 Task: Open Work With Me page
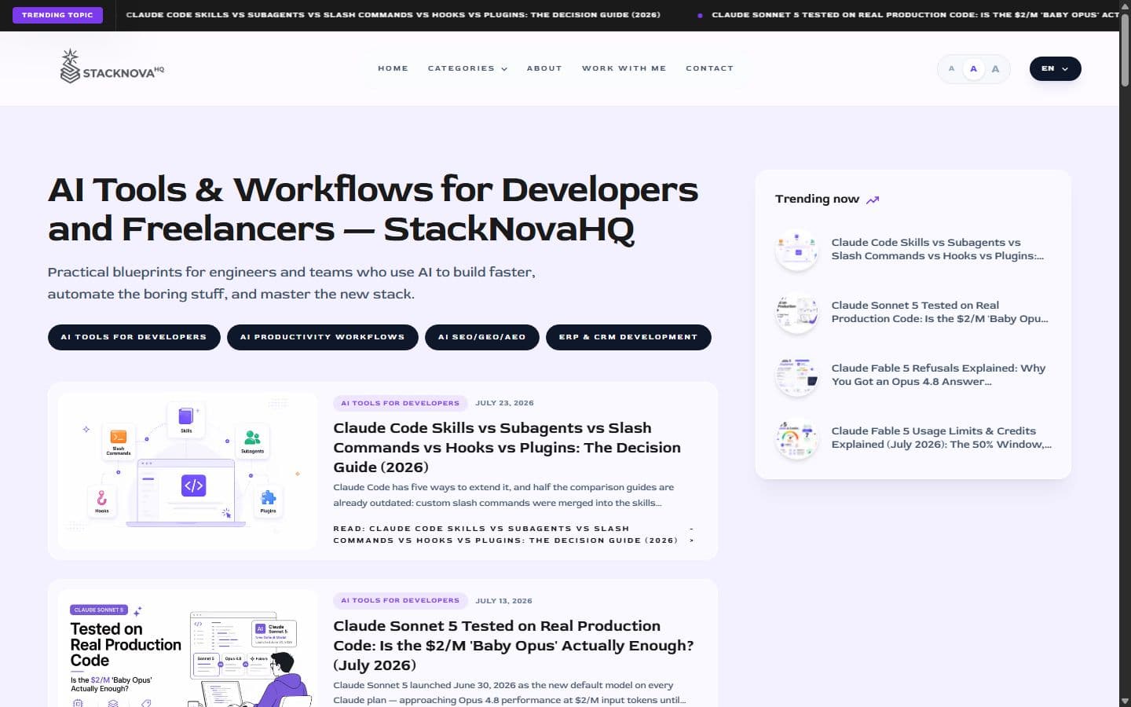[x=624, y=68]
